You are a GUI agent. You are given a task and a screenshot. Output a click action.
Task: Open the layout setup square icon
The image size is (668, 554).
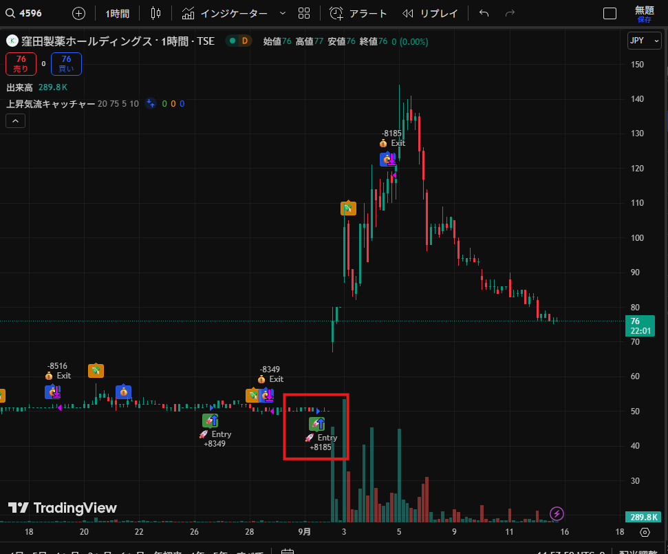pyautogui.click(x=610, y=14)
